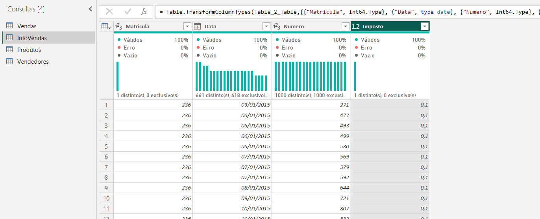Open the Numero column filter dropdown
This screenshot has height=219, width=540.
[346, 26]
